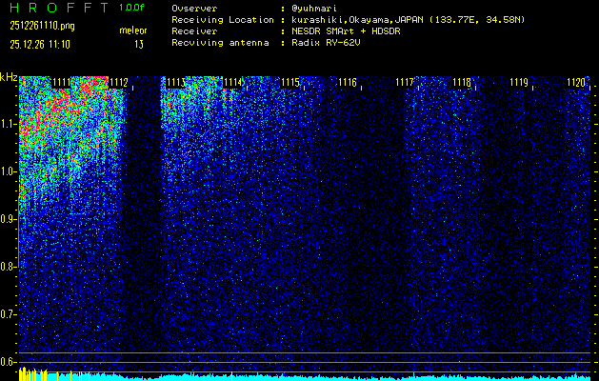Viewport: 599px width, 381px height.
Task: Select the NESDR SMArt + HDSDR value
Action: [346, 31]
